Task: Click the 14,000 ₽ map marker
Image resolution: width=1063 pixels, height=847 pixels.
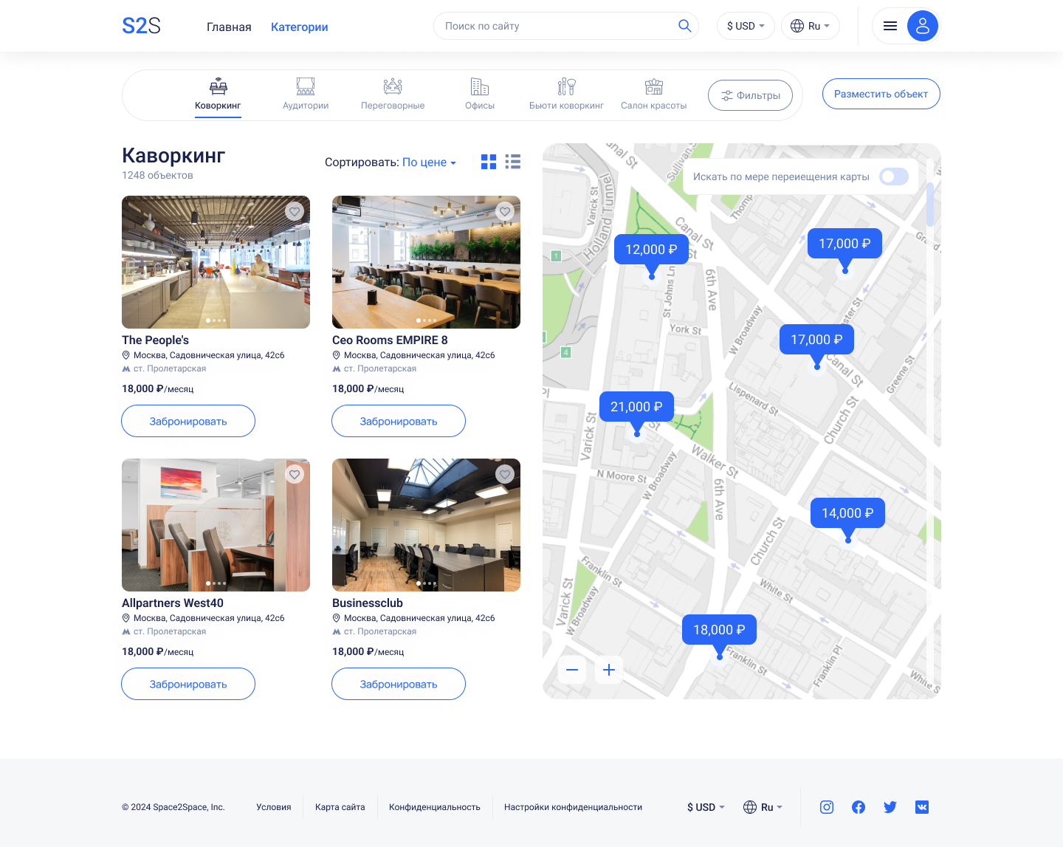Action: [847, 513]
